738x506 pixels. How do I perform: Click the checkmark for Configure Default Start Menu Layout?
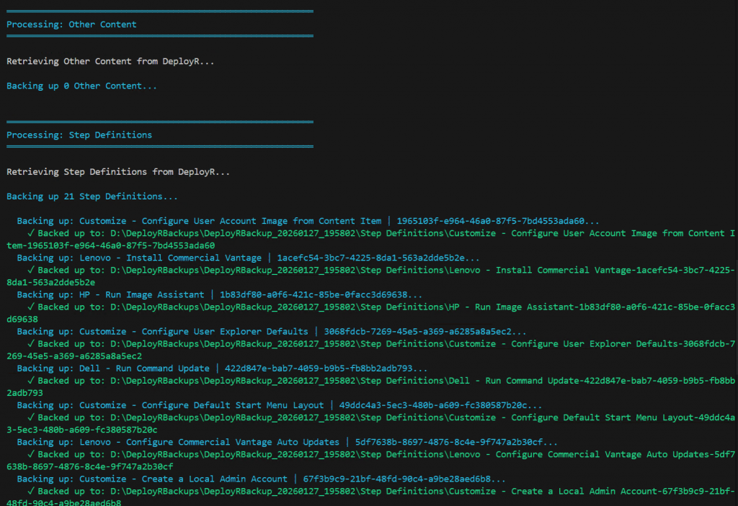click(30, 417)
